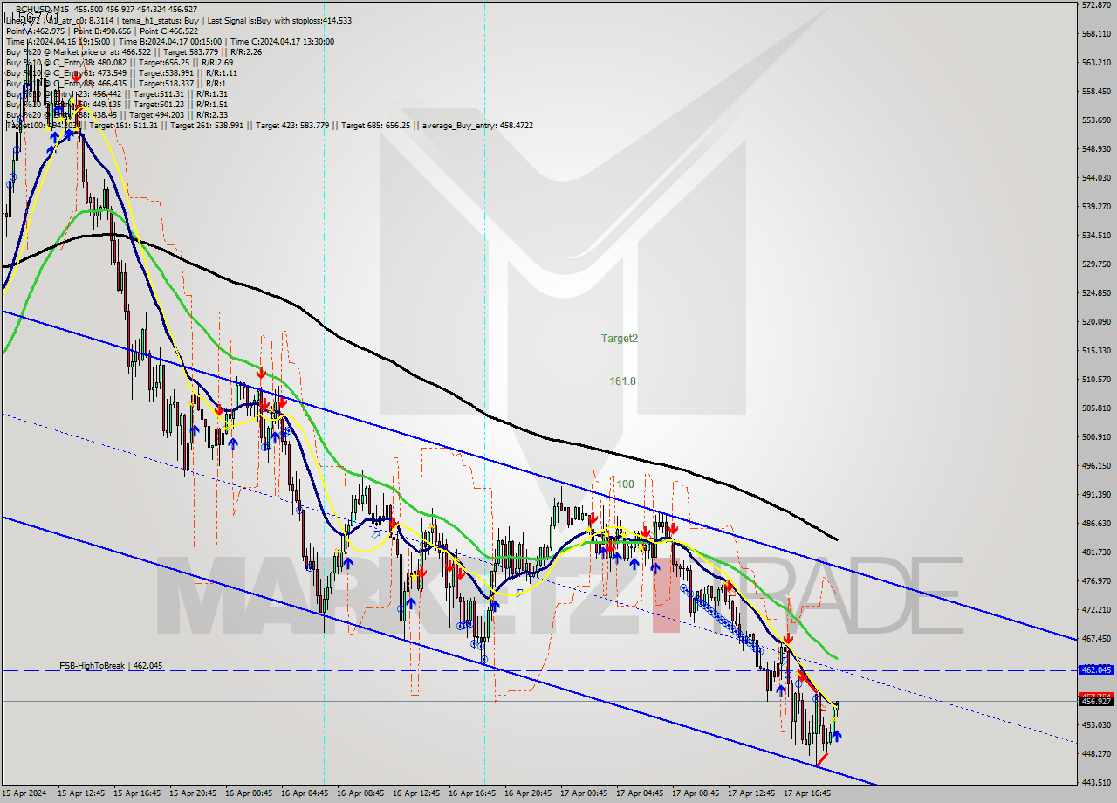1117x803 pixels.
Task: Click the 500.910 price axis label
Action: tap(1096, 436)
